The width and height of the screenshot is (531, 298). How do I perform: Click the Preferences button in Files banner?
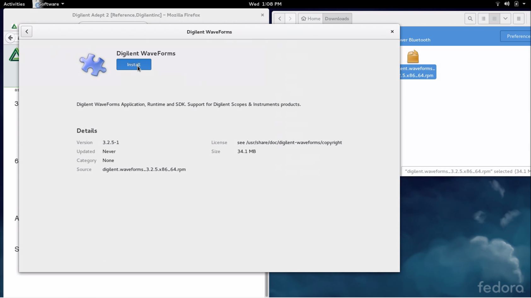tap(516, 36)
